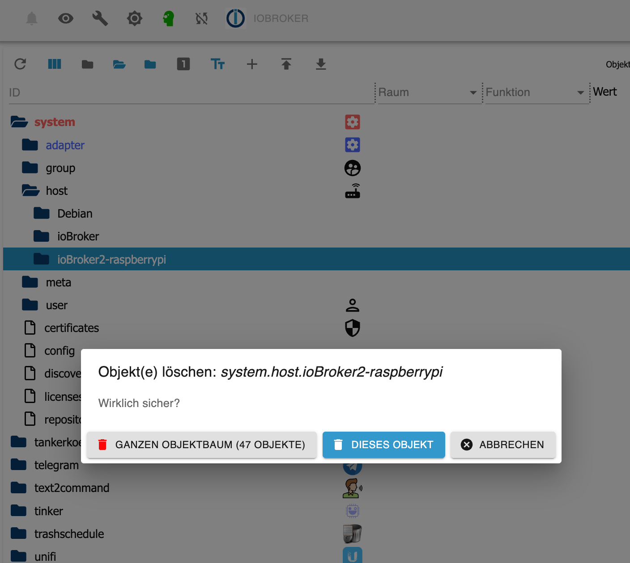Collapse the system folder

[20, 122]
